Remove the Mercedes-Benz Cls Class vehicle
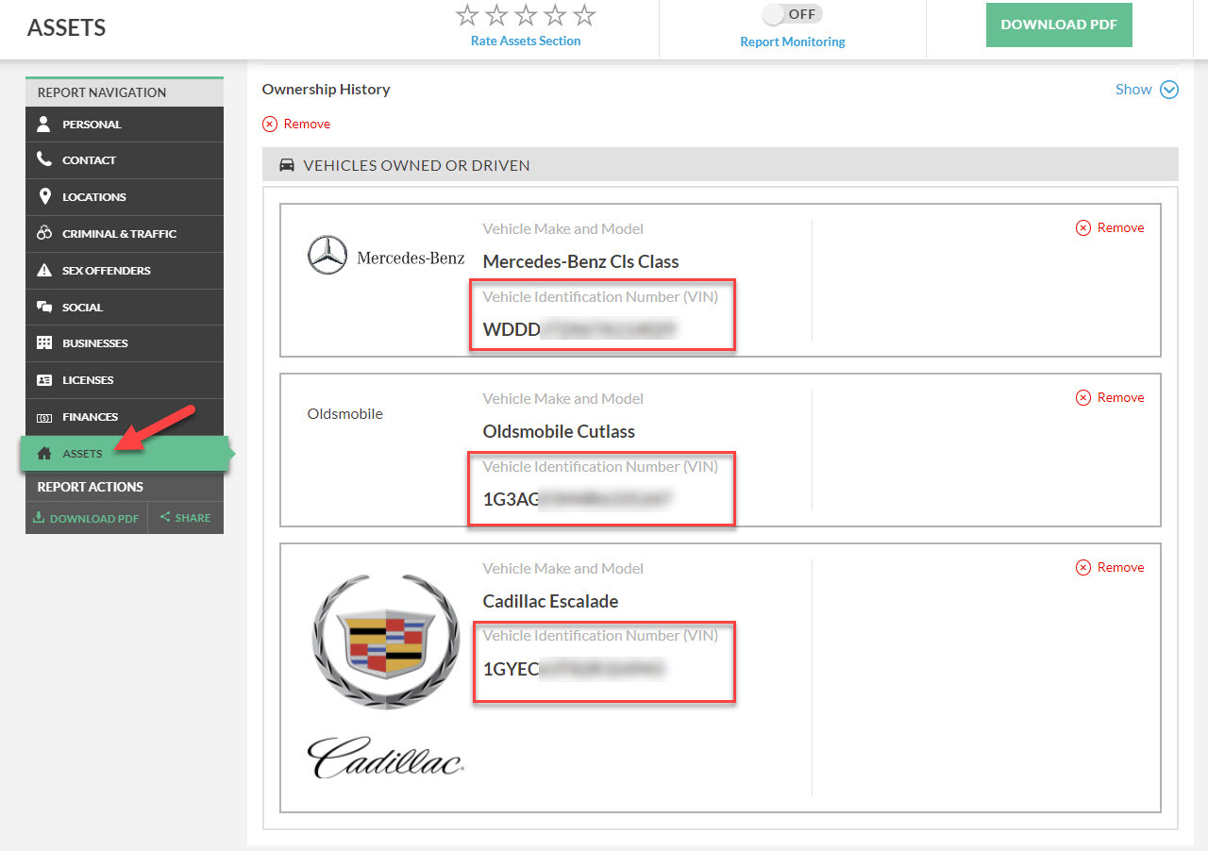The height and width of the screenshot is (851, 1208). click(x=1110, y=227)
